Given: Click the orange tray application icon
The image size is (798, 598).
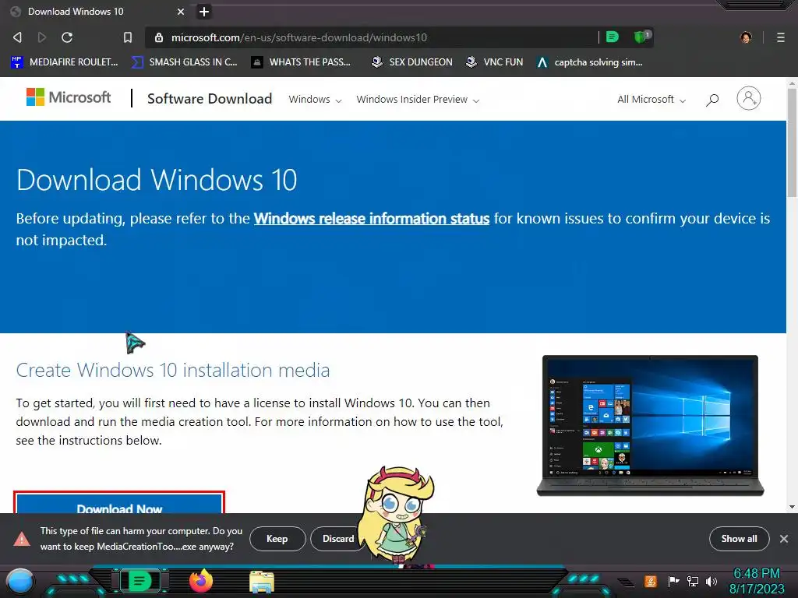Looking at the screenshot, I should (651, 581).
